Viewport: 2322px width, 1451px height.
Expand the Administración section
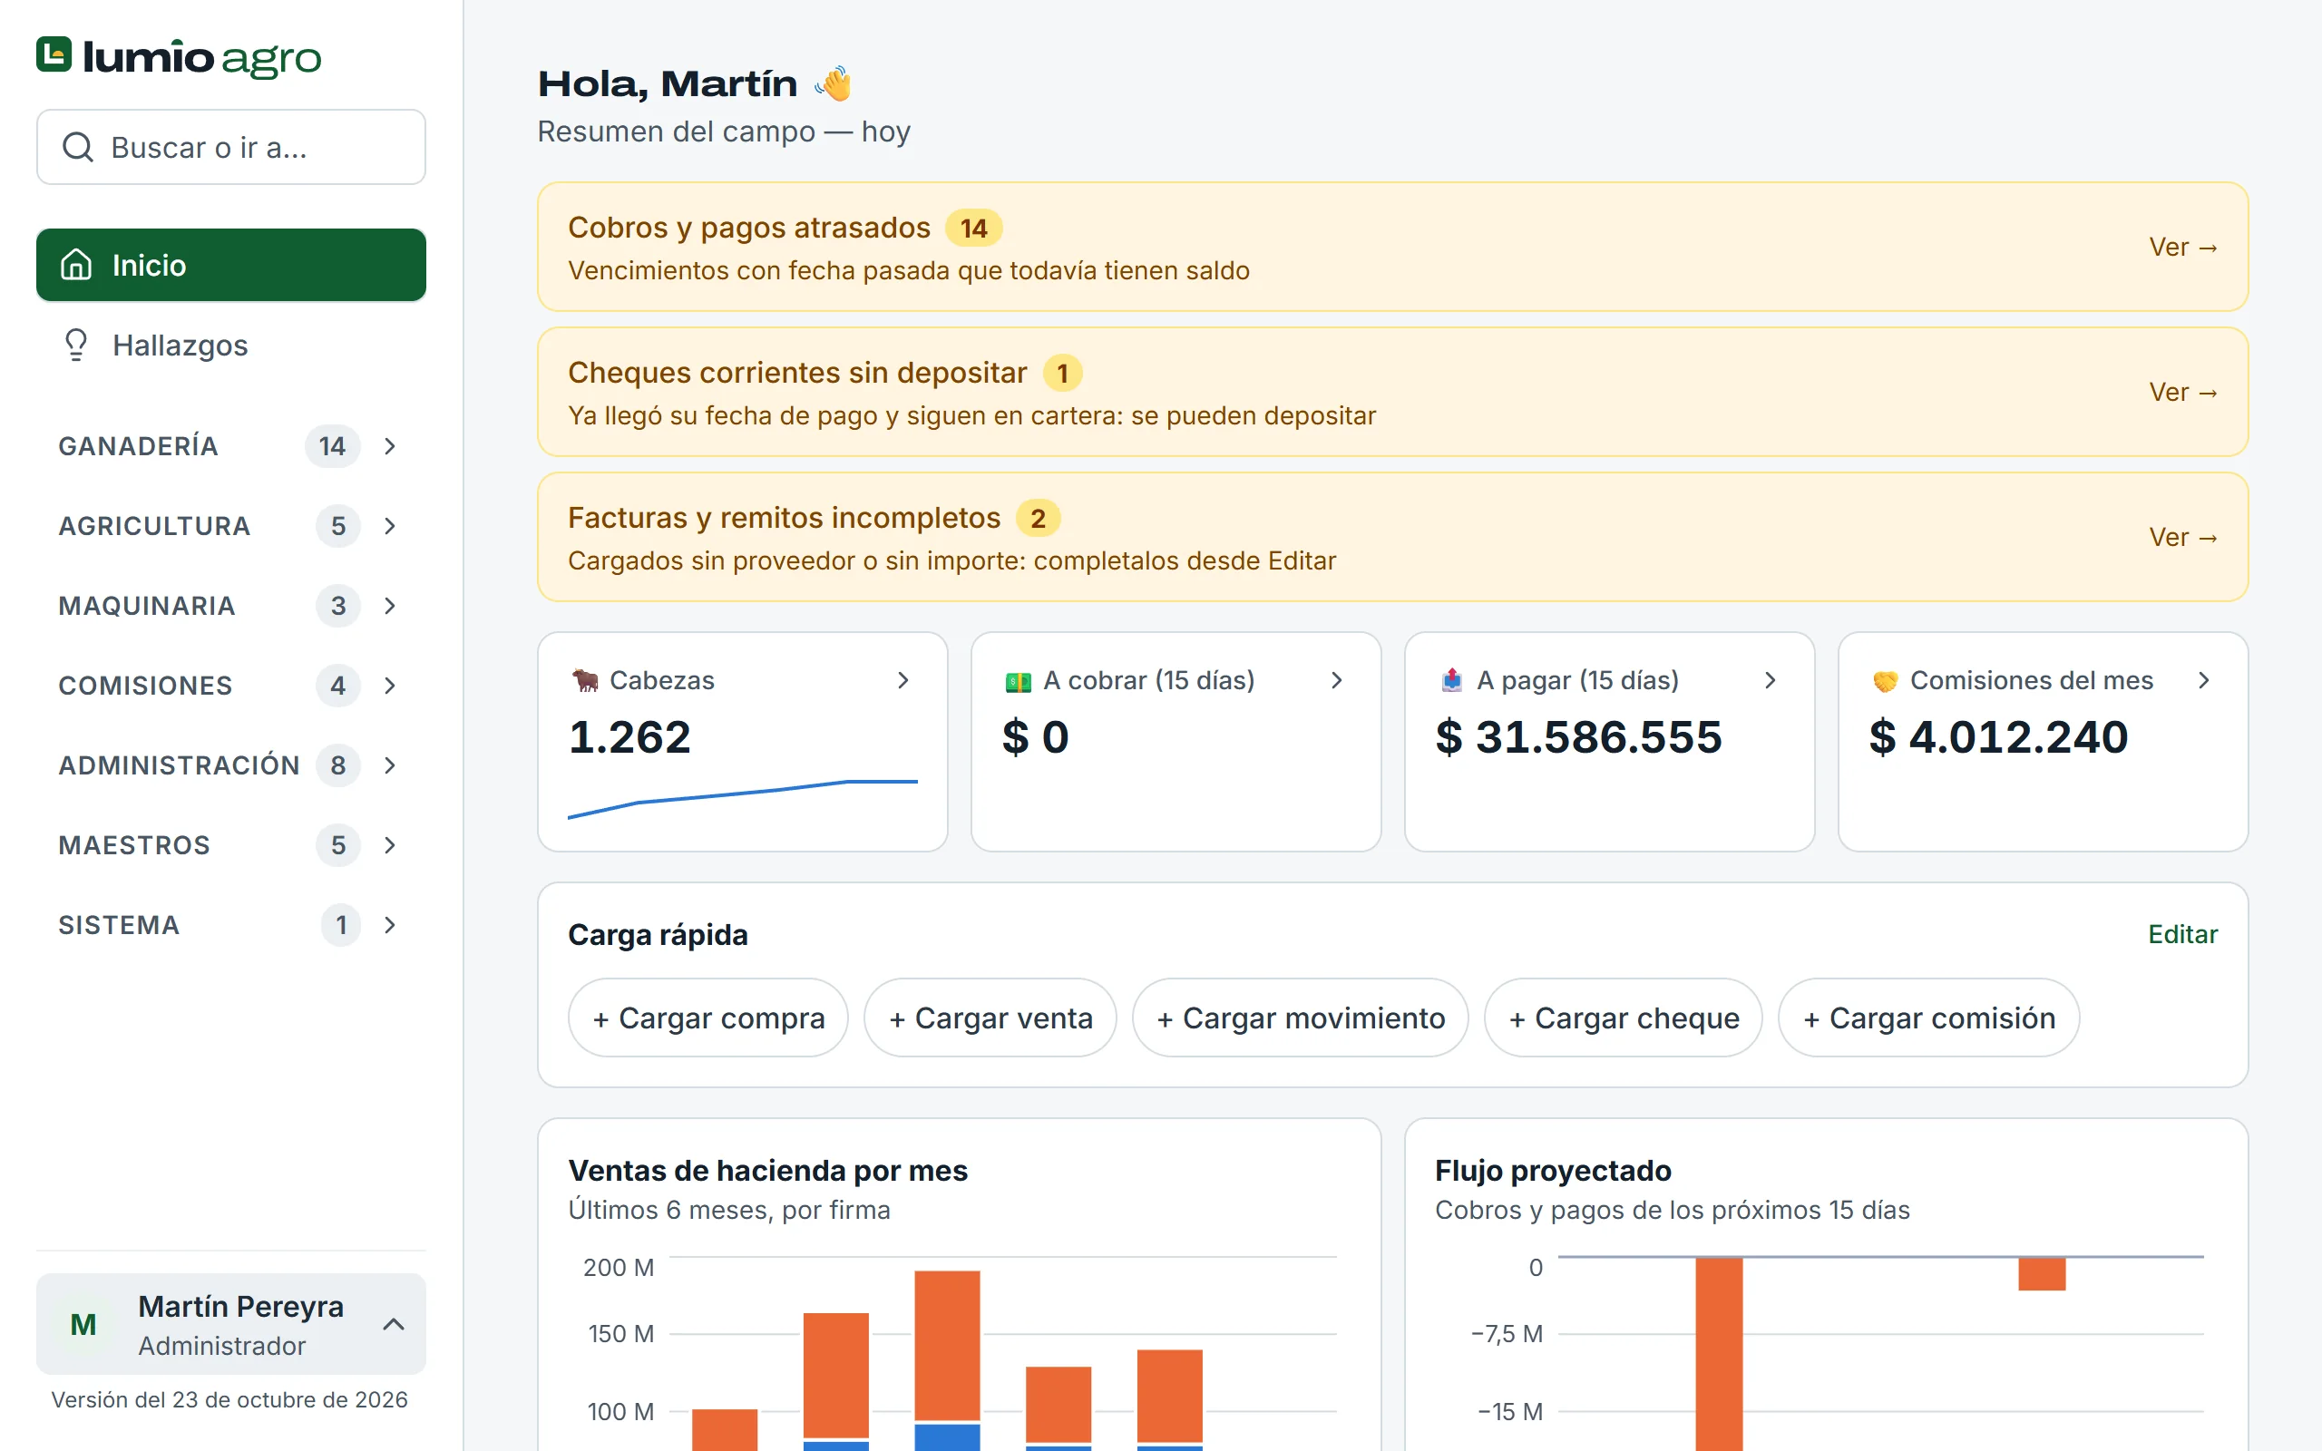tap(230, 764)
